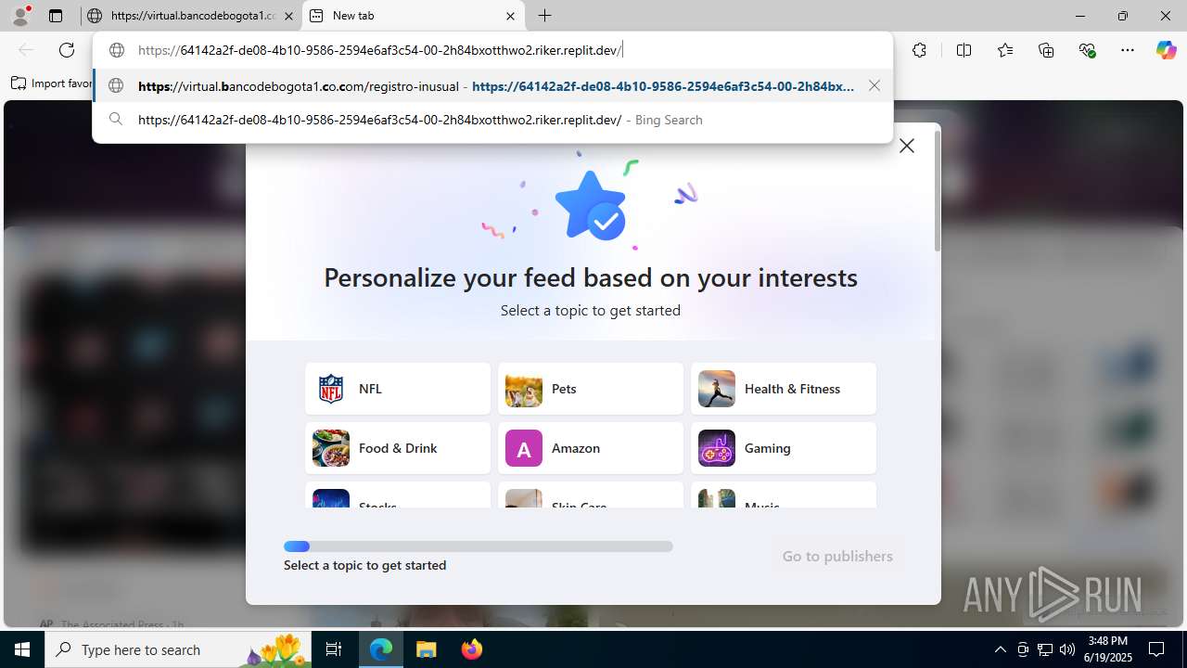The height and width of the screenshot is (668, 1187).
Task: Open Microsoft Edge on taskbar
Action: pyautogui.click(x=381, y=649)
